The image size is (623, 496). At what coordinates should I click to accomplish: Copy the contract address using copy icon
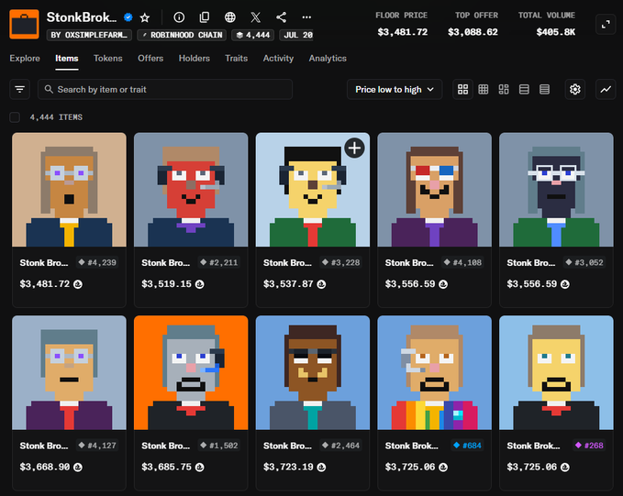(x=205, y=17)
